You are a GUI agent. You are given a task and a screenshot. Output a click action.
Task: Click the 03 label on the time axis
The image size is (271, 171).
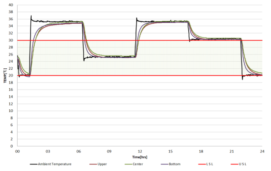48,152
